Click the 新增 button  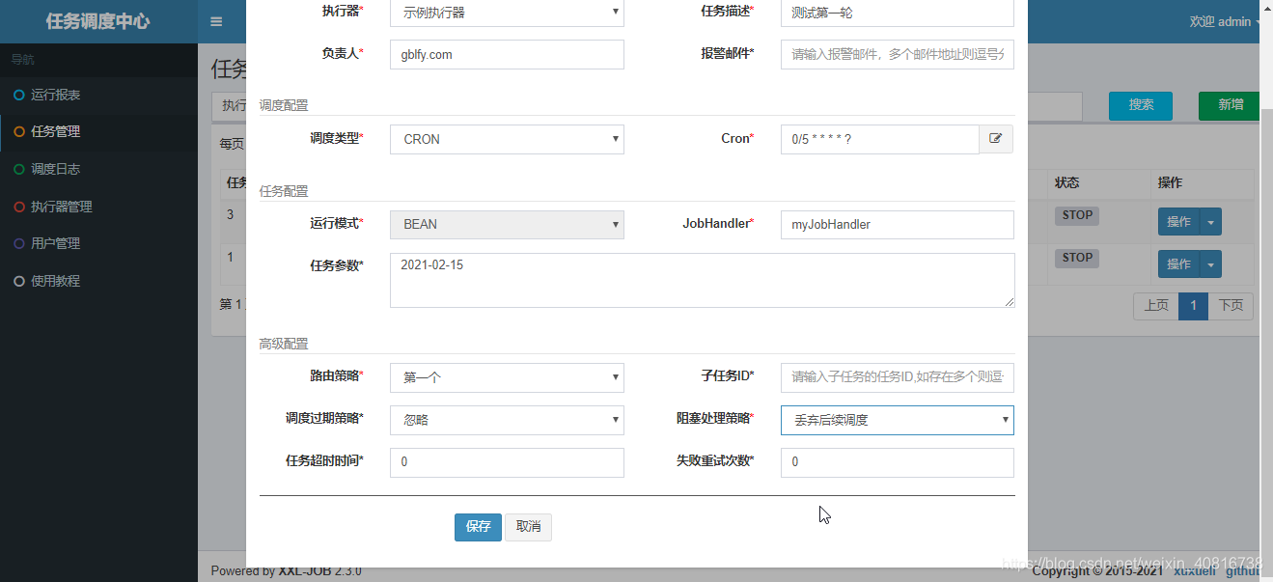tap(1230, 105)
